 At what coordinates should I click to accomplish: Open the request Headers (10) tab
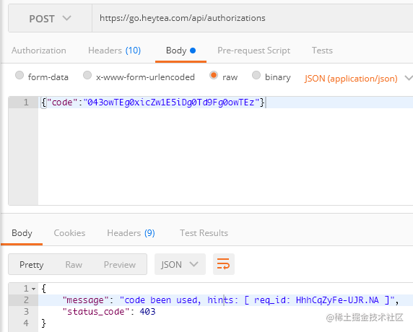coord(114,51)
